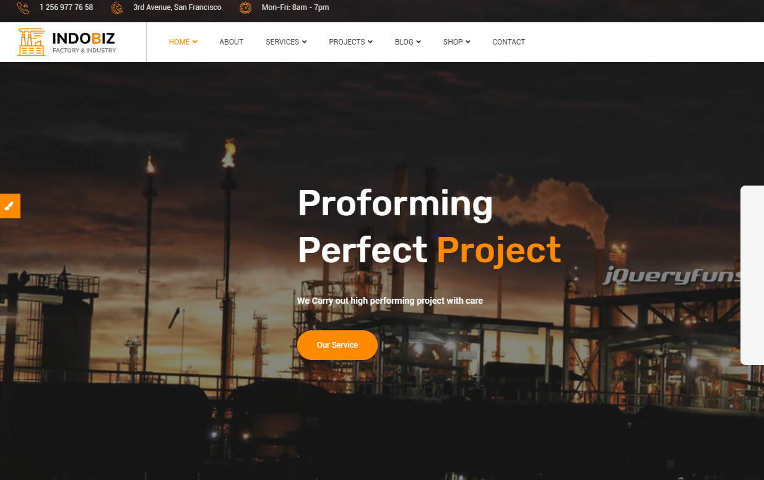Click the Indobiz factory logo icon
Screen dimensions: 764x480
click(x=32, y=42)
